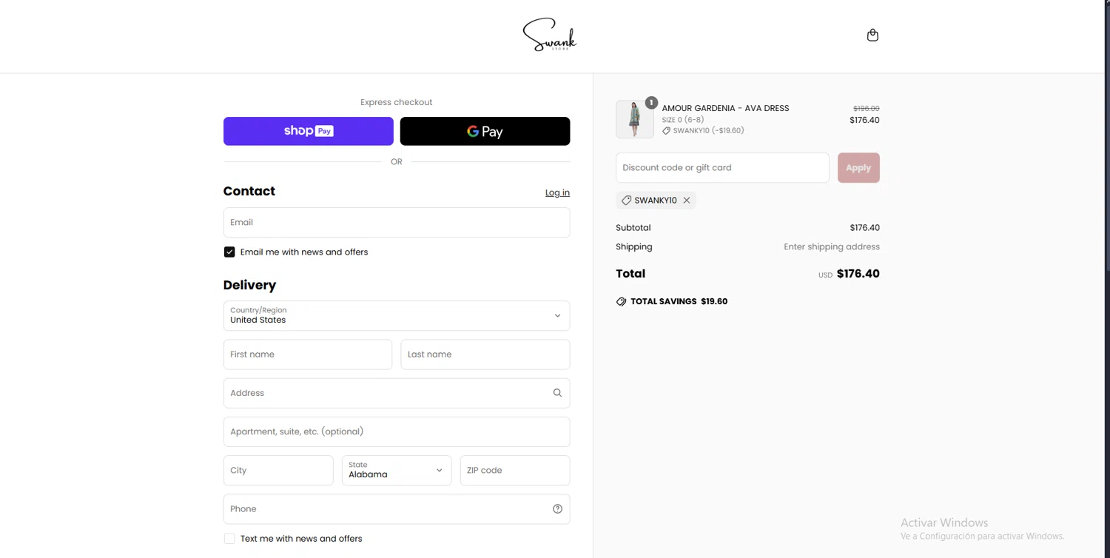Click the phone field help icon
Image resolution: width=1110 pixels, height=558 pixels.
pos(557,508)
